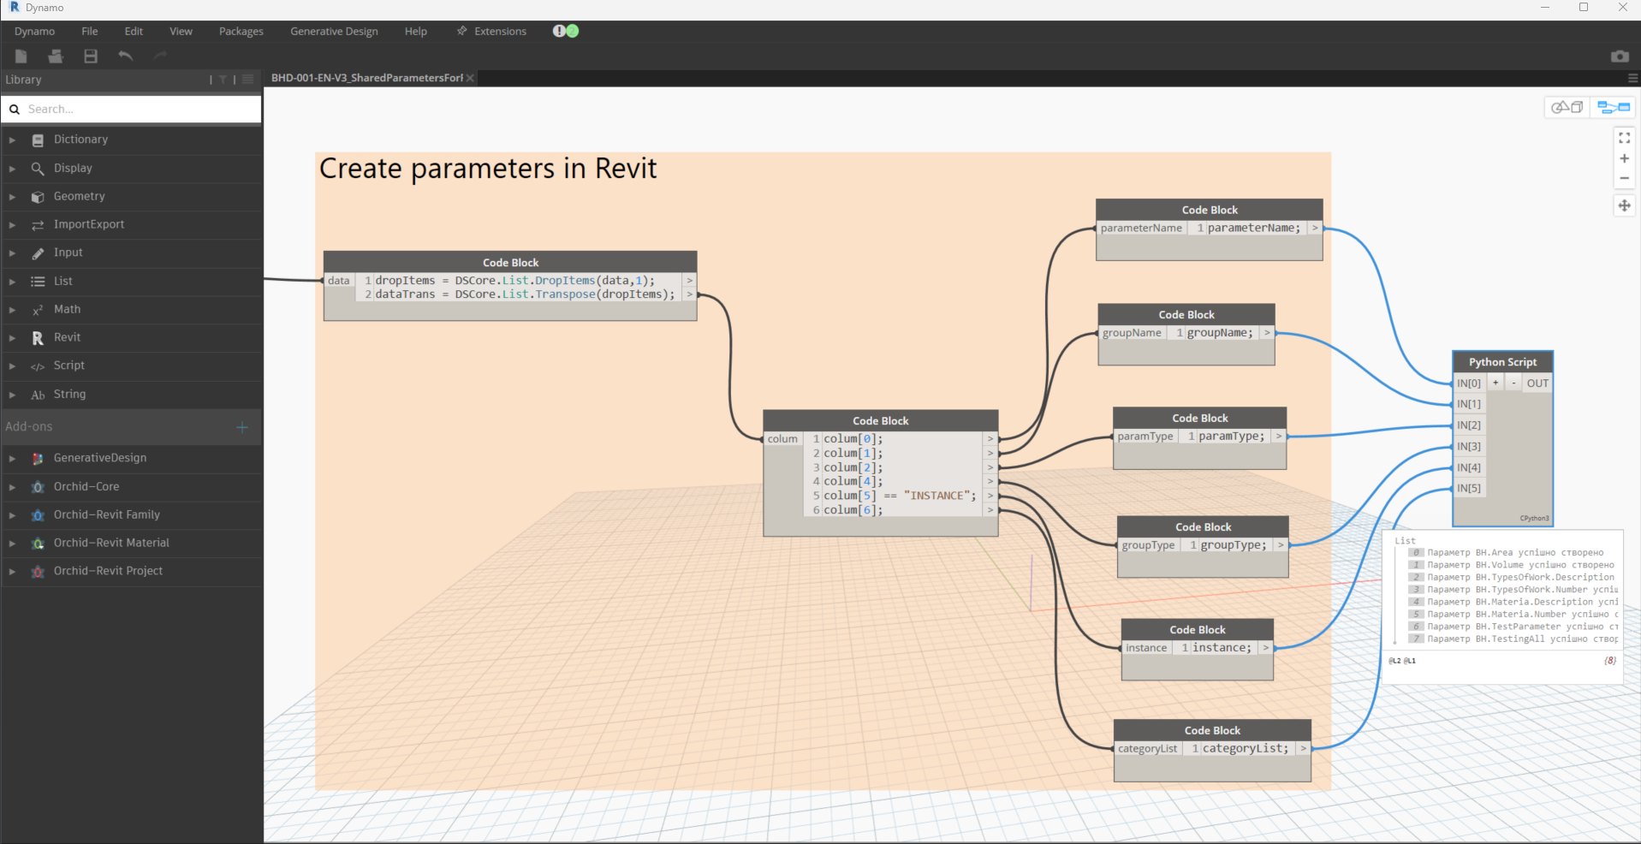Activate the pan mode icon

pos(1624,205)
